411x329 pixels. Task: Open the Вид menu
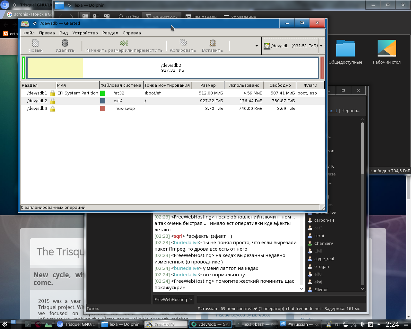tap(64, 33)
